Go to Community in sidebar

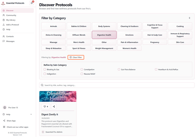11,15
